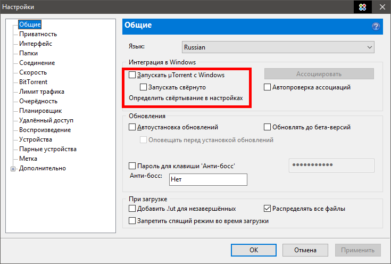Click the Отмена button
The width and height of the screenshot is (391, 264).
(305, 250)
